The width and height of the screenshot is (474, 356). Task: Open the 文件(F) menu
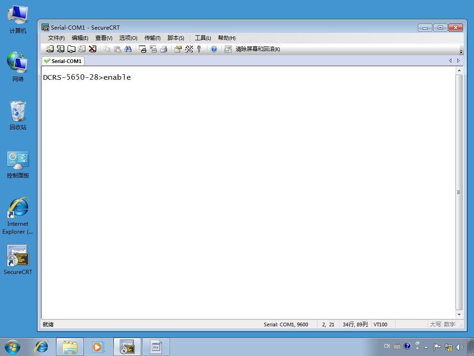(56, 38)
